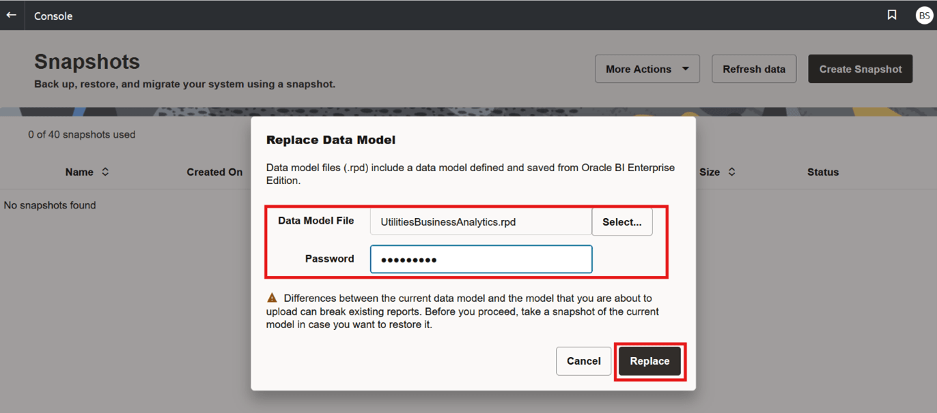937x413 pixels.
Task: Cancel the Replace Data Model dialog
Action: coord(583,361)
